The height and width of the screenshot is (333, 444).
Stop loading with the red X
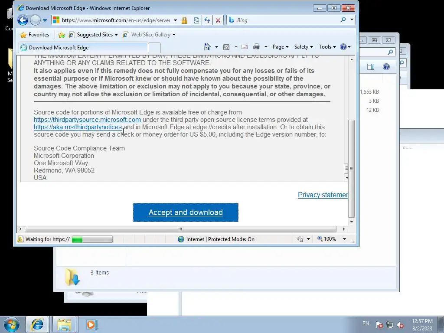(218, 20)
